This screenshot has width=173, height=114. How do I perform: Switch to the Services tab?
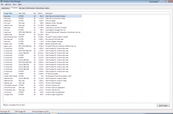22,8
